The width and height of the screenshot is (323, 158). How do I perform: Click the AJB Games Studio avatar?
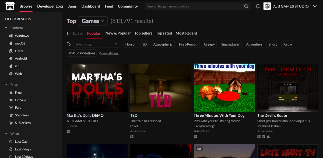click(x=267, y=6)
